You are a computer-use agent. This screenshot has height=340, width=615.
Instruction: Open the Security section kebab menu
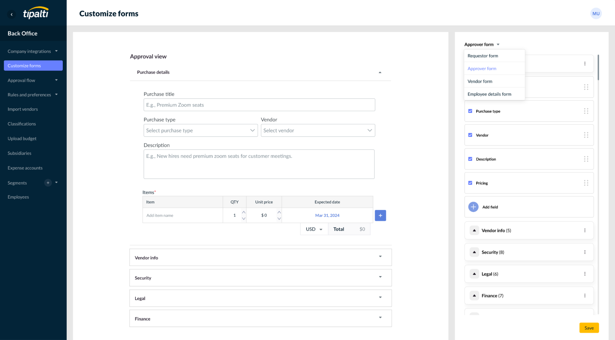point(585,252)
